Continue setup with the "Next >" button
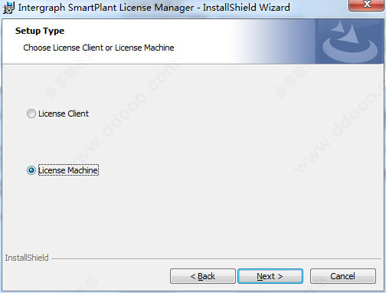This screenshot has height=293, width=386. pos(270,276)
